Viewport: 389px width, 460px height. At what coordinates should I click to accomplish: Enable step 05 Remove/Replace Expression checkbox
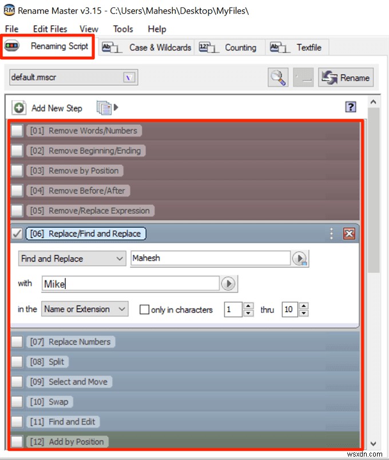click(x=17, y=211)
